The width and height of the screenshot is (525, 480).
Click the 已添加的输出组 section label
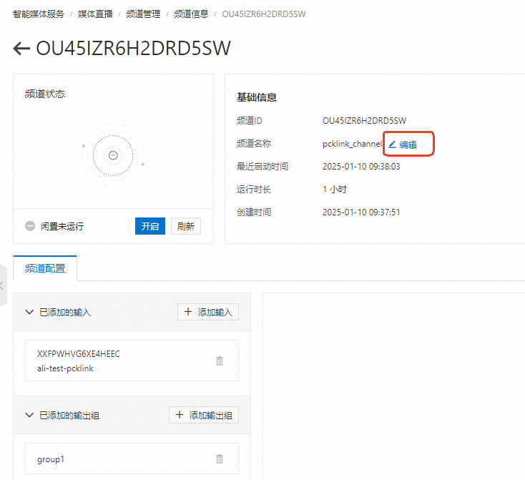tap(69, 416)
